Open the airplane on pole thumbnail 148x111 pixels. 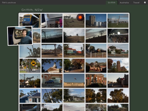30,81
